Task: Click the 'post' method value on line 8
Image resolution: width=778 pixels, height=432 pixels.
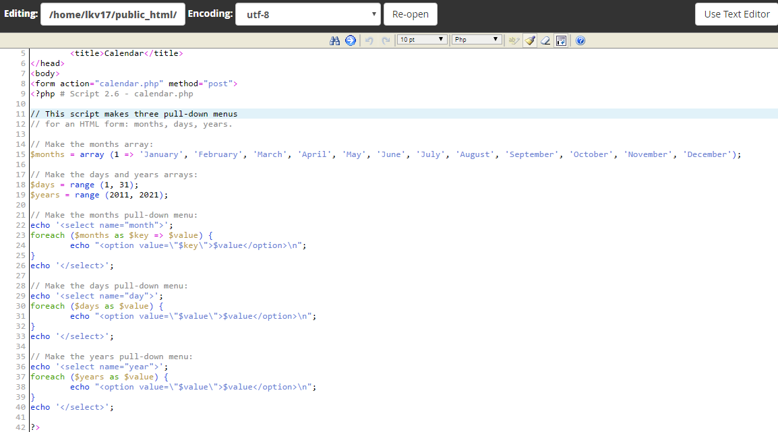Action: (218, 84)
